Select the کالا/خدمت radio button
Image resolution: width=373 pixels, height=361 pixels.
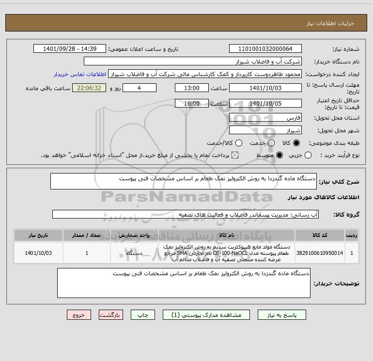point(239,143)
